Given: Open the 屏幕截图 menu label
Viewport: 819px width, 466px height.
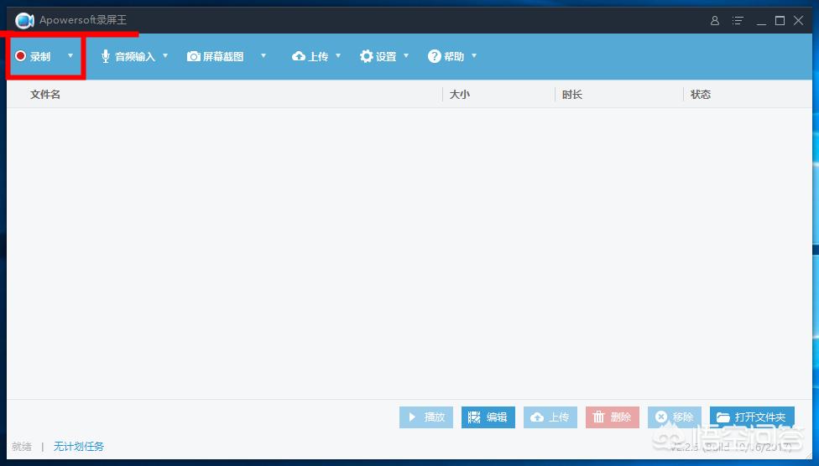Looking at the screenshot, I should 223,56.
